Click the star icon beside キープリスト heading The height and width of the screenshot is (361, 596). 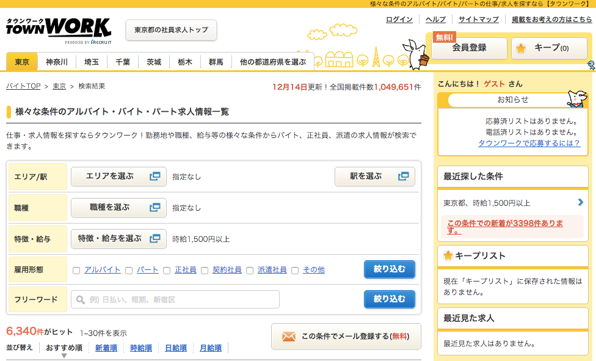pos(448,255)
